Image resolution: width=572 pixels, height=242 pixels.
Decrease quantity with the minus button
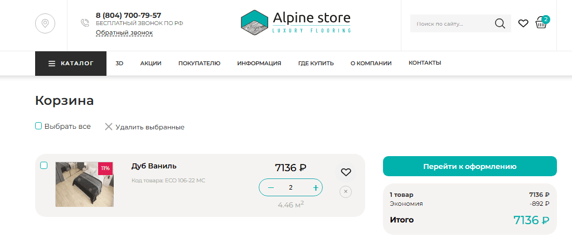pyautogui.click(x=271, y=187)
